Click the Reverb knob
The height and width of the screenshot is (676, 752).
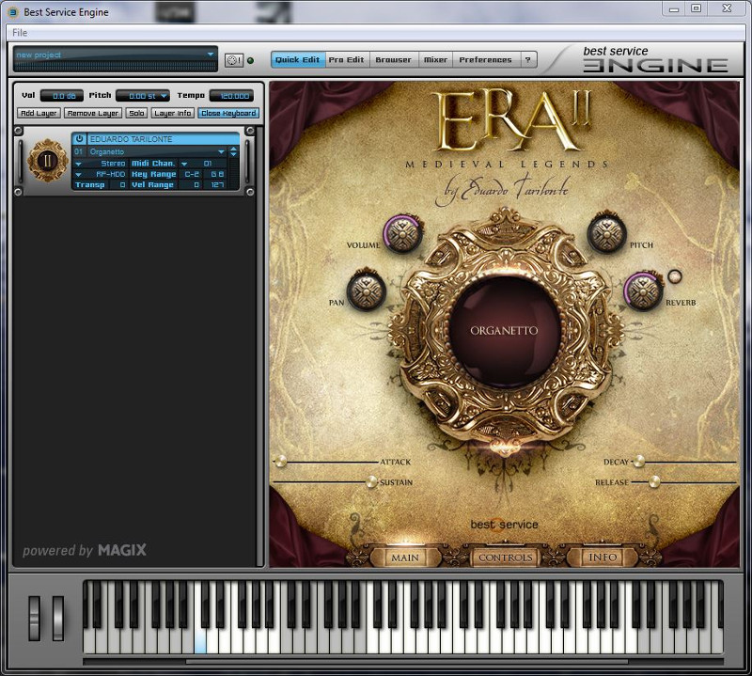643,291
